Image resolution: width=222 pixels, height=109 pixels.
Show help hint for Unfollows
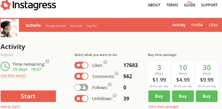coord(115,95)
